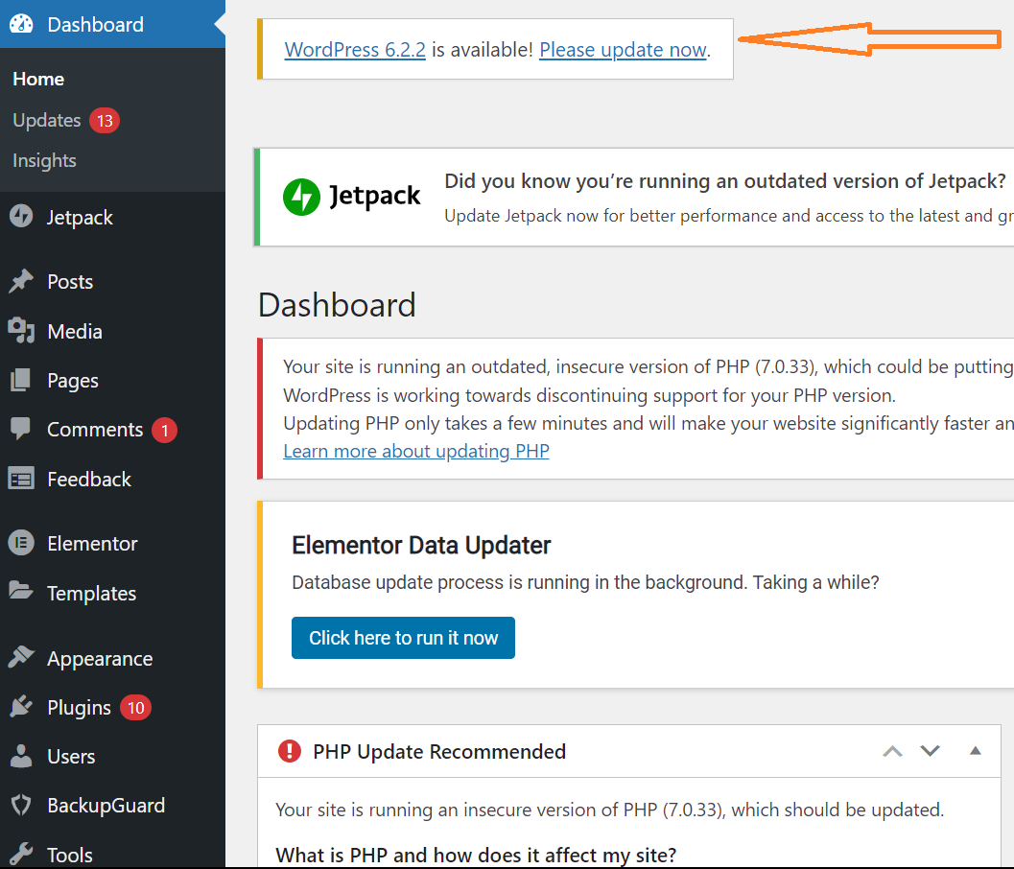Click the Users person icon
The height and width of the screenshot is (869, 1014).
tap(21, 756)
